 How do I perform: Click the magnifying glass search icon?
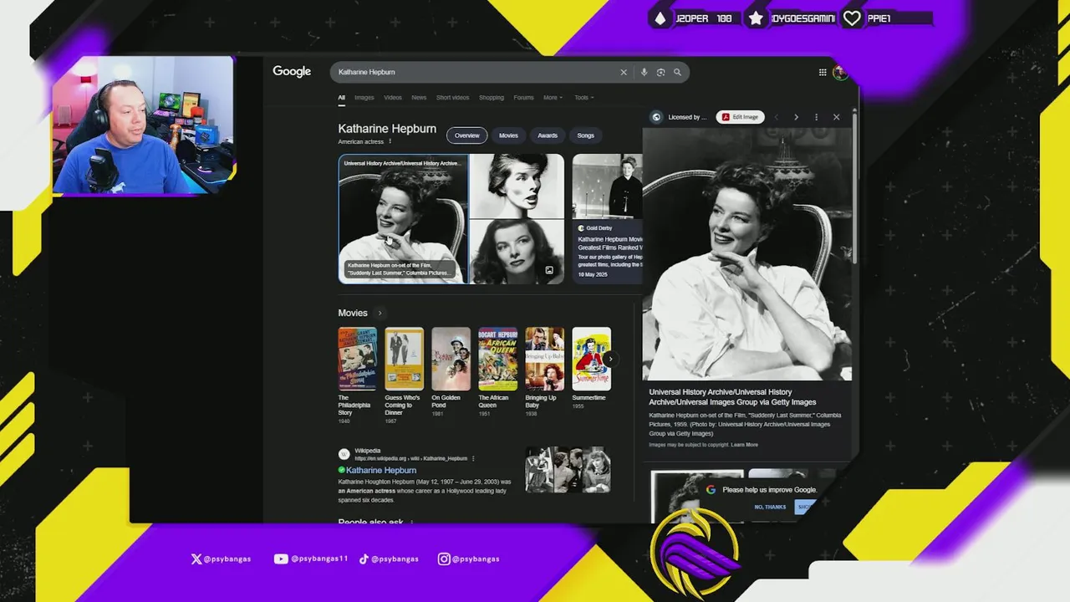677,72
